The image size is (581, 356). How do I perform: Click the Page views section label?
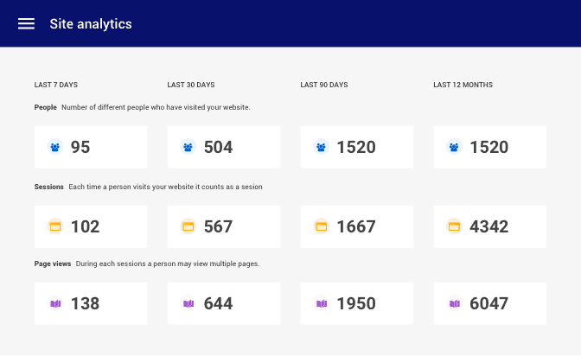coord(53,264)
